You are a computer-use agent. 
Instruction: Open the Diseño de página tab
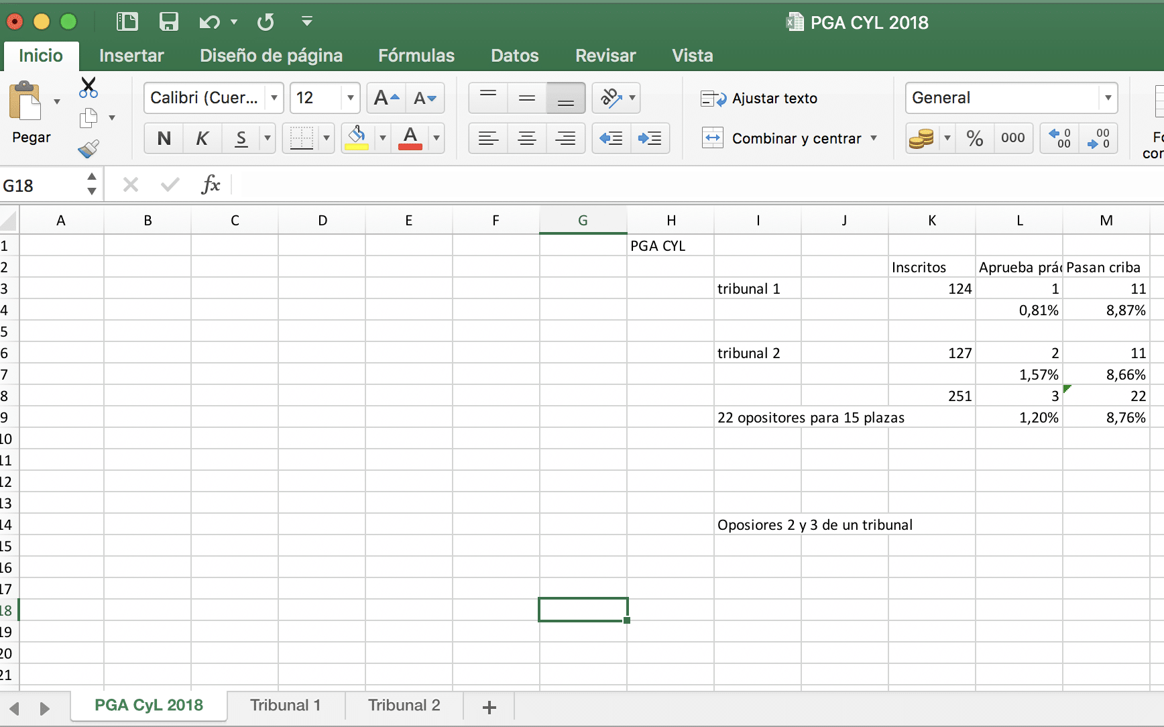coord(272,56)
